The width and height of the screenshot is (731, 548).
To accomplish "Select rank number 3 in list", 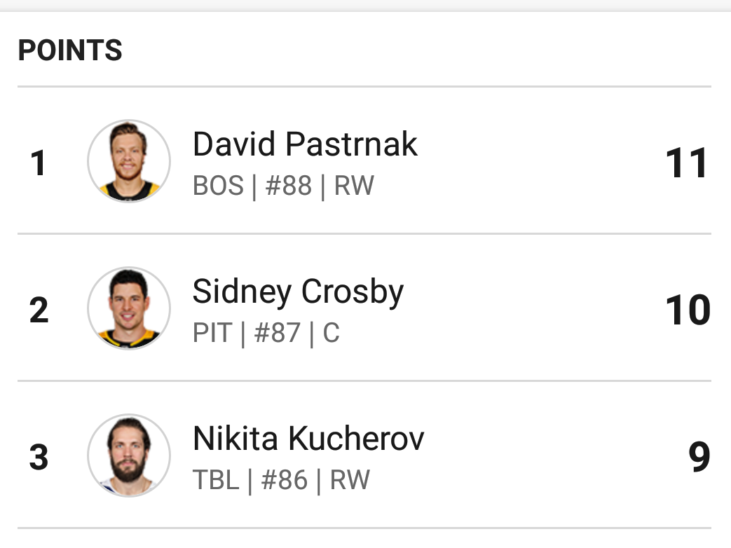I will click(x=39, y=457).
